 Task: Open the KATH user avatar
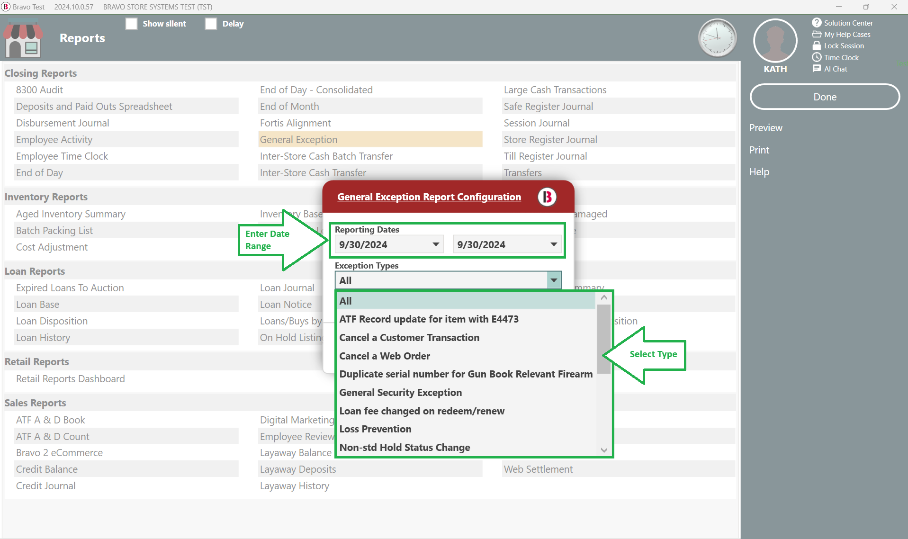coord(775,41)
